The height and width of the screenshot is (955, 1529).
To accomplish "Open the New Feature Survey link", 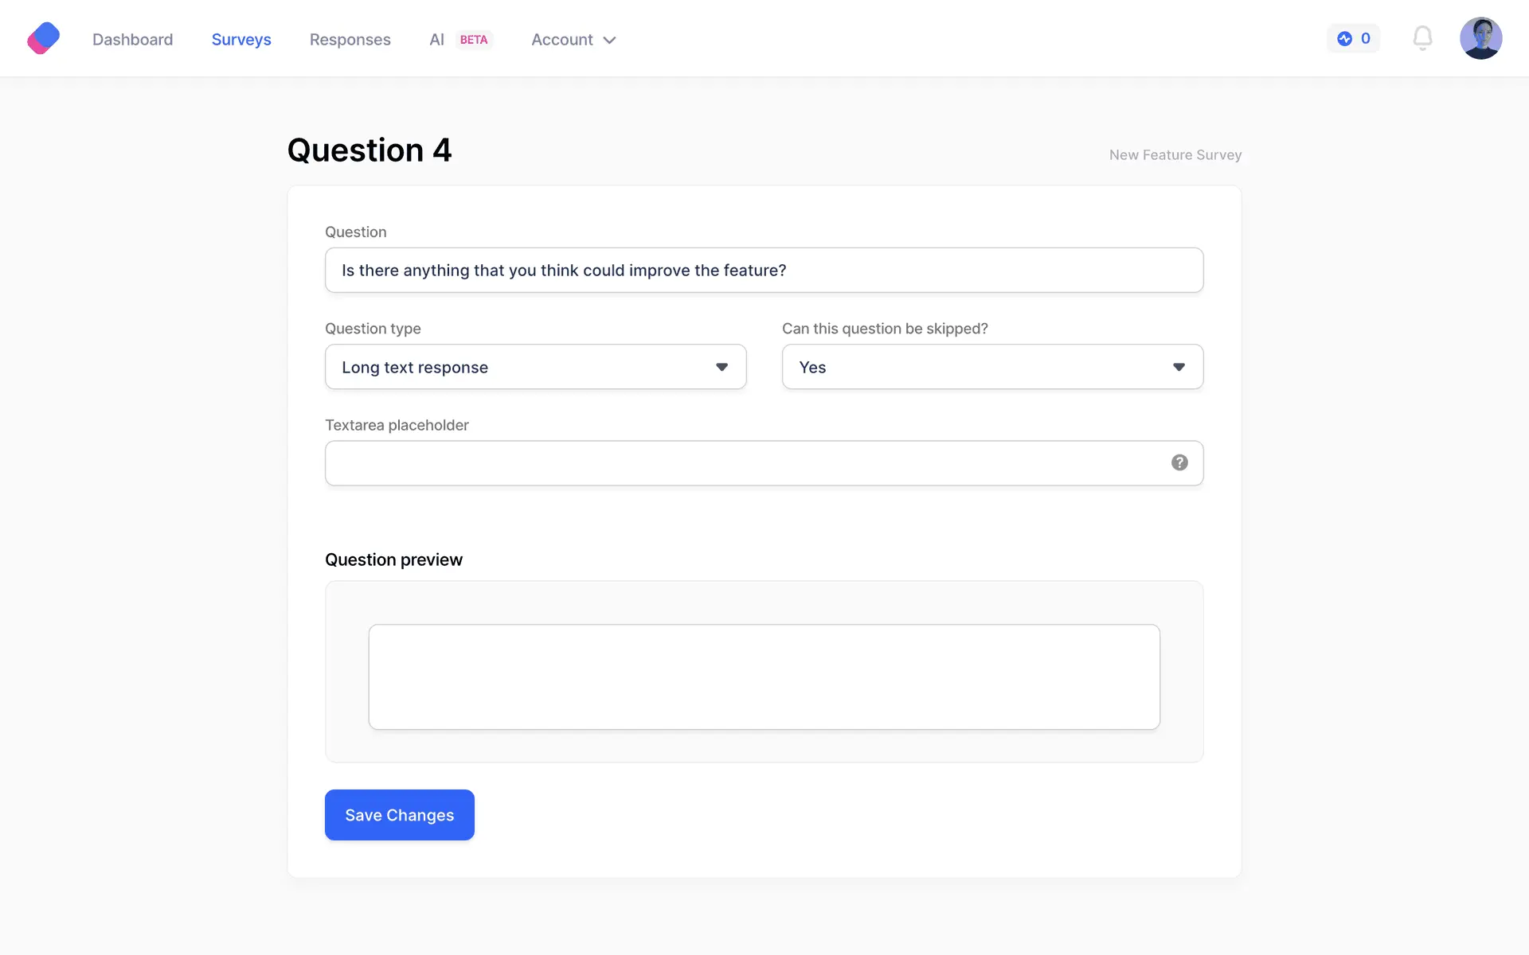I will (x=1175, y=155).
